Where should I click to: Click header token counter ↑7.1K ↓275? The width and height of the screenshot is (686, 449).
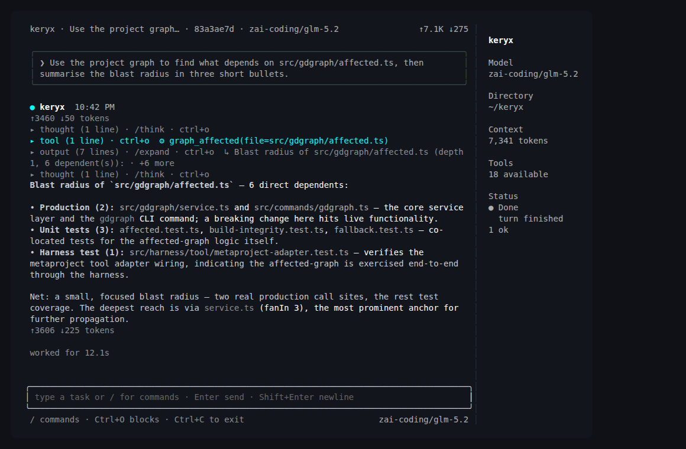tap(444, 30)
